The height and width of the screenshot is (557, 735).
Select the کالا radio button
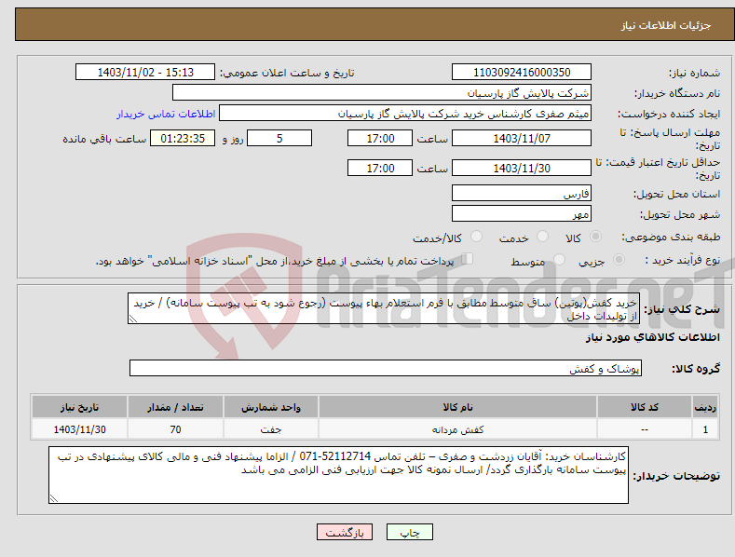point(595,237)
